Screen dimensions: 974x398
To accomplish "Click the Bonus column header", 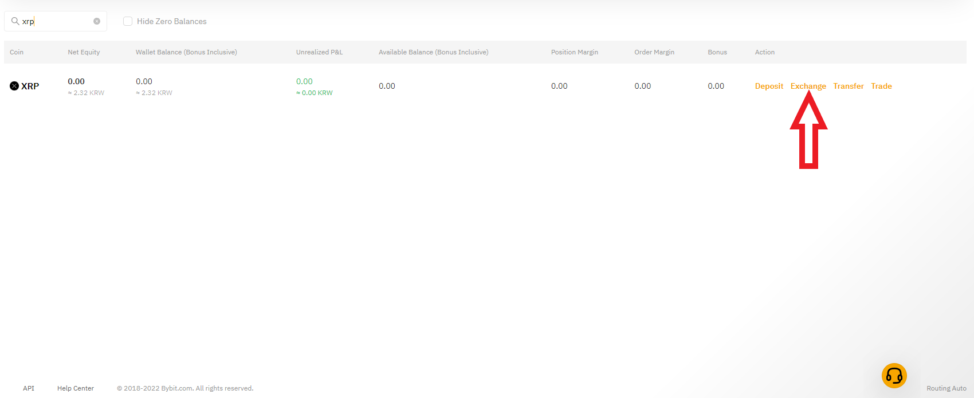I will (x=717, y=52).
